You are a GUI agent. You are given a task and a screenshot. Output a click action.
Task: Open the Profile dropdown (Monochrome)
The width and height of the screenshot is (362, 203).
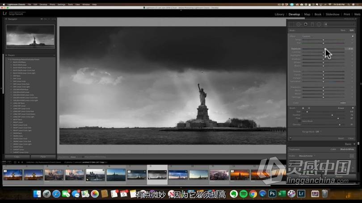307,156
